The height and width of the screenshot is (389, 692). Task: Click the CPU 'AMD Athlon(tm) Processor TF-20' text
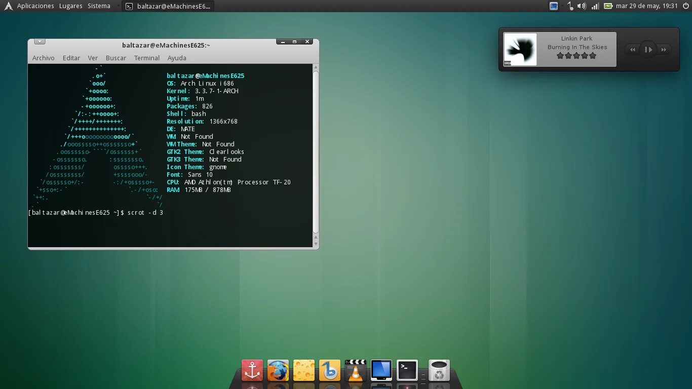pos(238,182)
